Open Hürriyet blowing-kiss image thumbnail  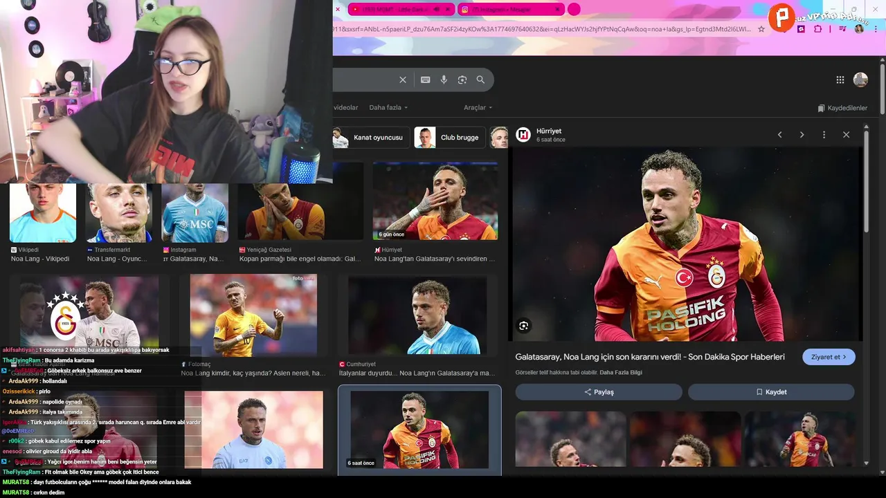(435, 201)
